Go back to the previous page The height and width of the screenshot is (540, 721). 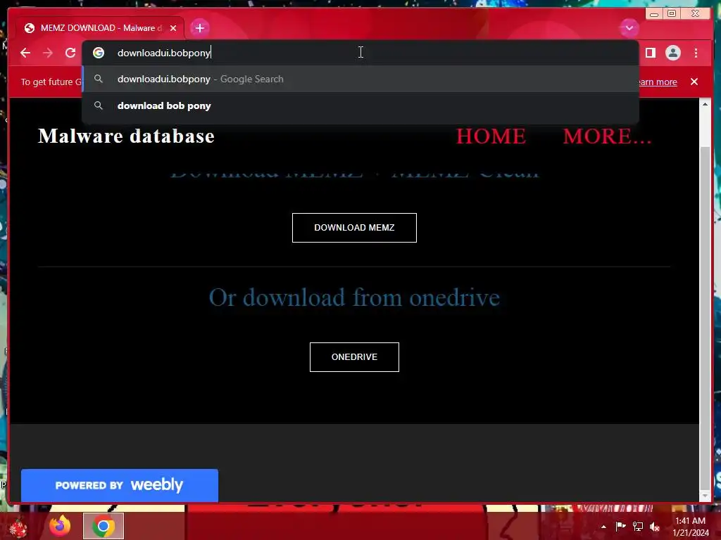(x=25, y=53)
